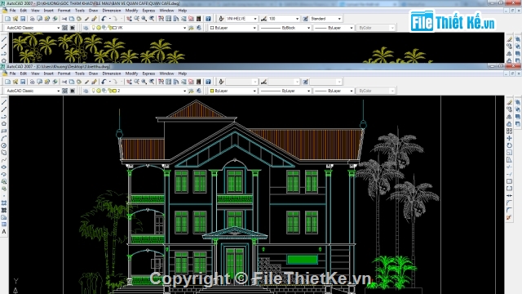Click Save icon in bietthu.dwg window
The image size is (522, 294).
[x=23, y=82]
